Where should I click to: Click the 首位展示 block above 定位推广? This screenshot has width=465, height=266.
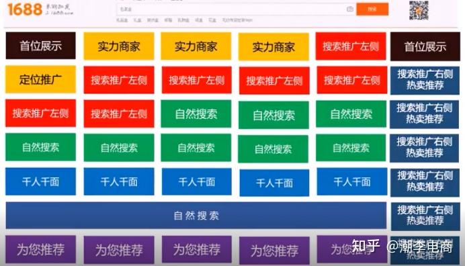point(40,46)
